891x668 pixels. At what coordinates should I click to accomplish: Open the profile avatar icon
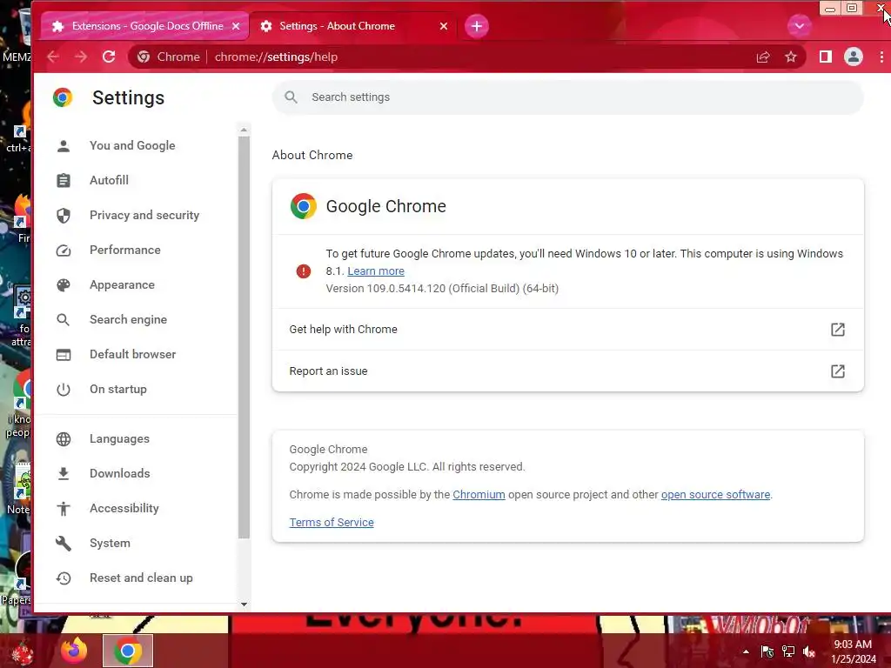853,57
